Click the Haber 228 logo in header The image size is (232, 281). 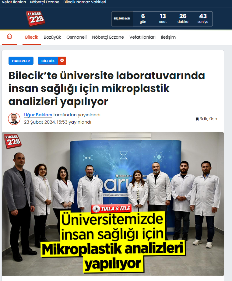(x=36, y=19)
